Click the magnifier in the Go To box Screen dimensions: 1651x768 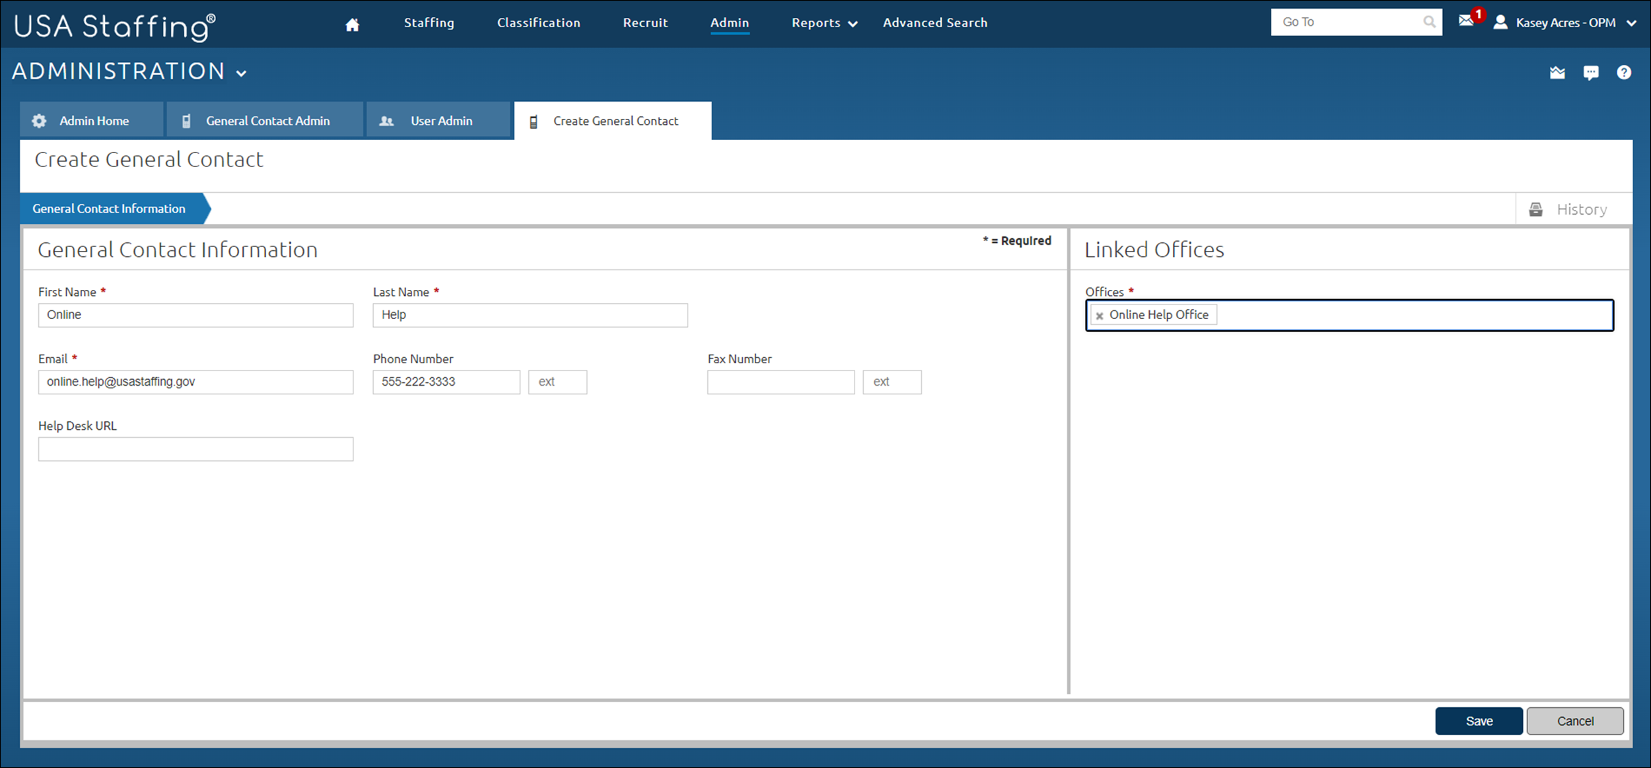click(x=1428, y=21)
